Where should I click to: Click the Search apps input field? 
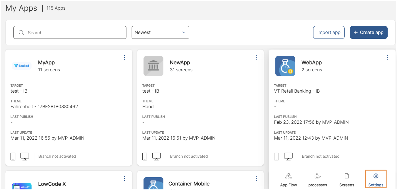click(x=74, y=33)
